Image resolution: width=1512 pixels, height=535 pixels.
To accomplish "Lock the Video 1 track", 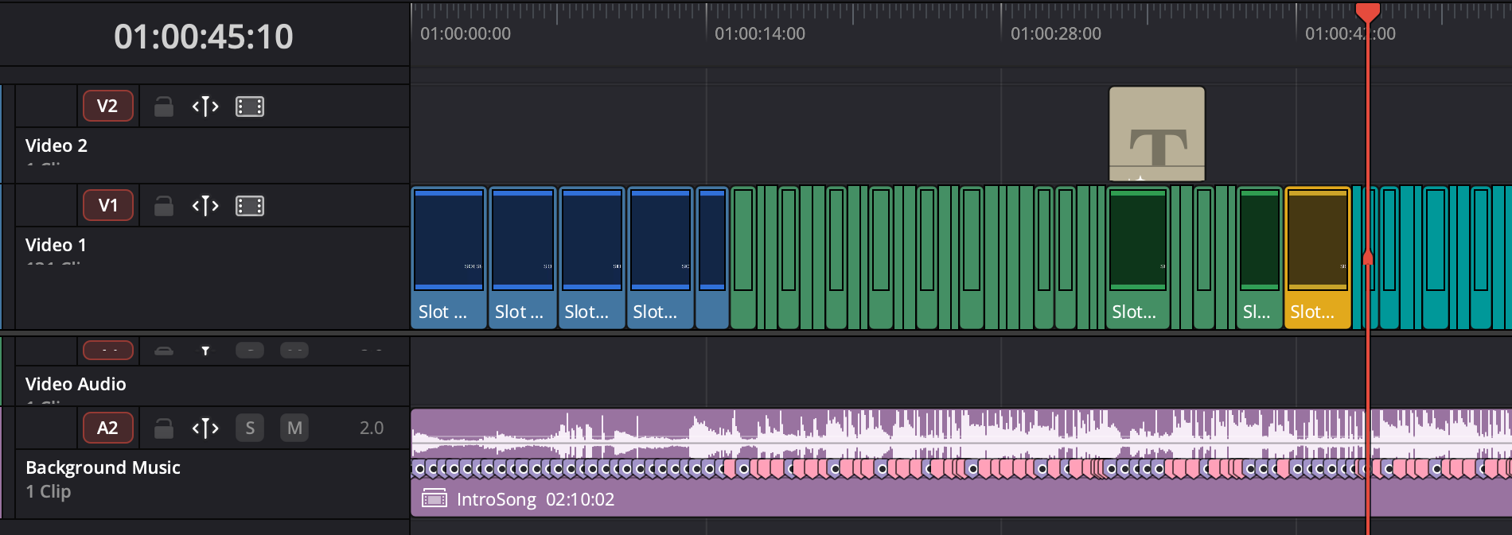I will [164, 206].
